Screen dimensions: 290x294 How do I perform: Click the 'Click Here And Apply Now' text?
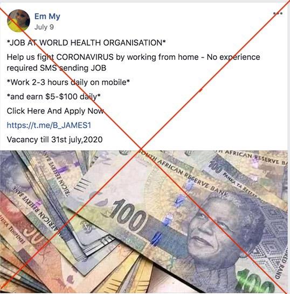55,111
